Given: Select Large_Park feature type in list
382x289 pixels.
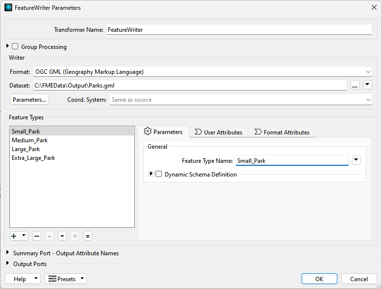Looking at the screenshot, I should coord(72,149).
